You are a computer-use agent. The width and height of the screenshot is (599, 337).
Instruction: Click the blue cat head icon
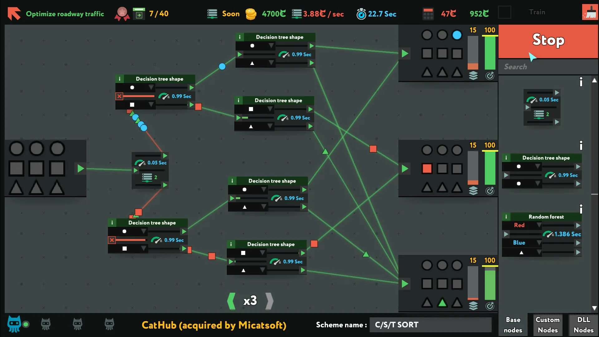[14, 324]
